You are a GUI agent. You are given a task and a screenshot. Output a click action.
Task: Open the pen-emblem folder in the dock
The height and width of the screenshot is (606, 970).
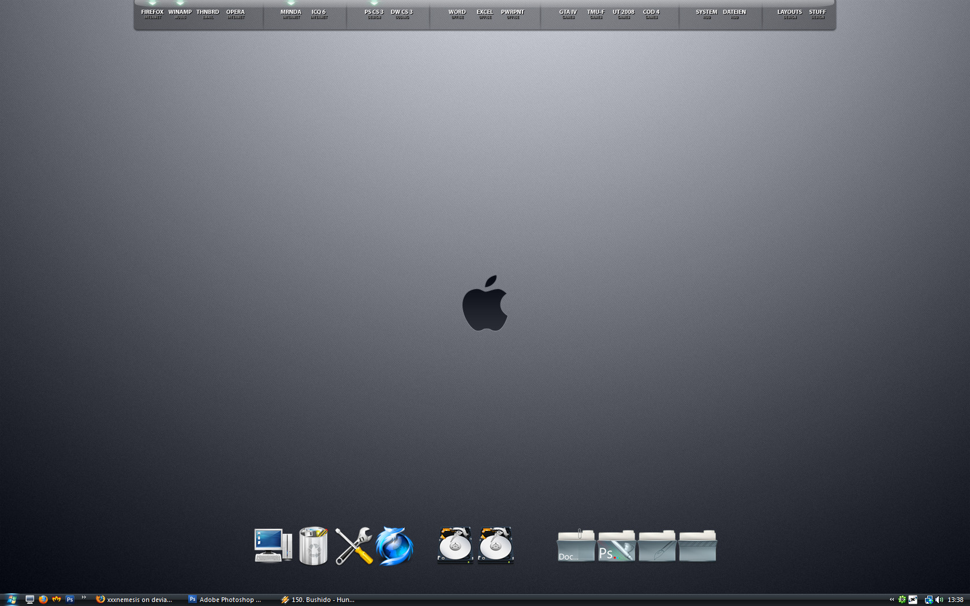point(657,545)
